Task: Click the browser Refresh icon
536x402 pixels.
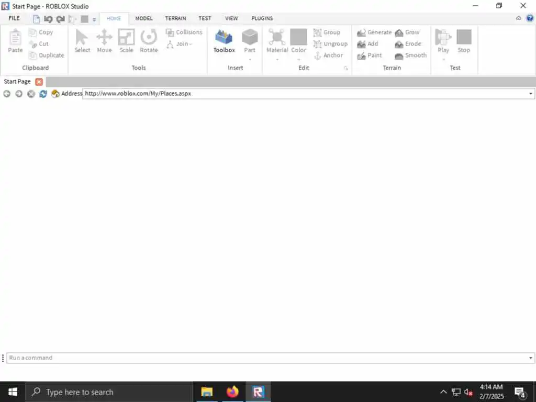Action: (43, 94)
